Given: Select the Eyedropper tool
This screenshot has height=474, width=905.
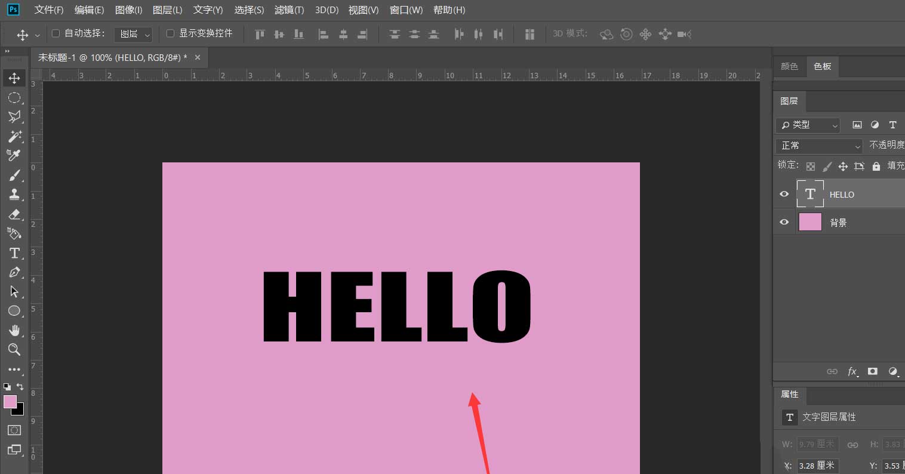Looking at the screenshot, I should point(14,155).
